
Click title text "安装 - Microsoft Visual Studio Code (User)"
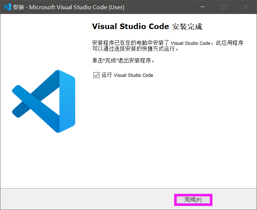[69, 7]
